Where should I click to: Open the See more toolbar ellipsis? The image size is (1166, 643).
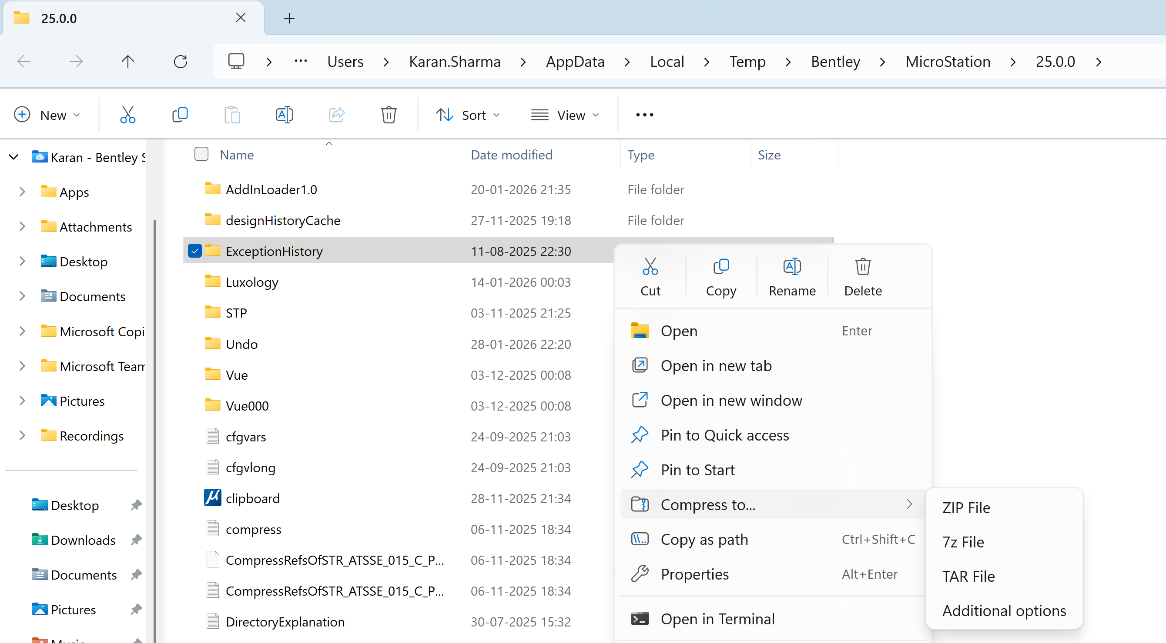coord(644,115)
